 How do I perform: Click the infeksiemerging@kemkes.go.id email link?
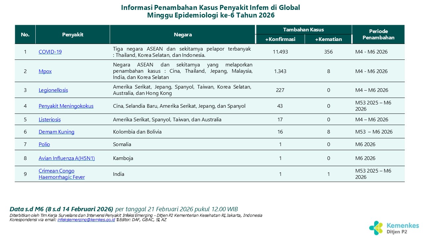[86, 219]
